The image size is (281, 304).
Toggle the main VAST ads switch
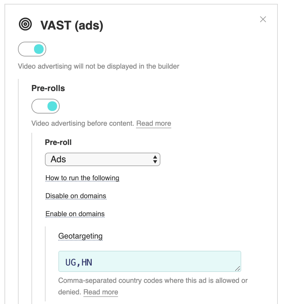pyautogui.click(x=32, y=49)
